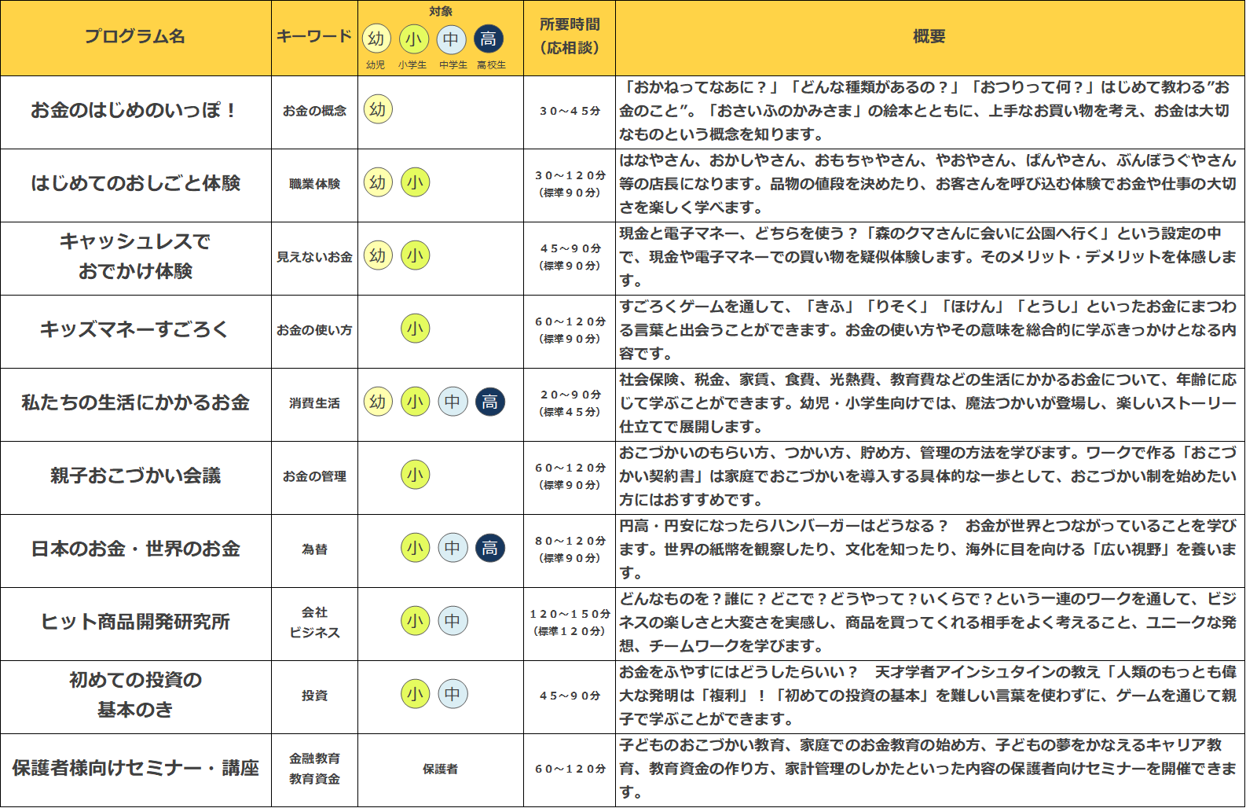The height and width of the screenshot is (808, 1246).
Task: Click 小 badge in 日本のお金・世界のお金 row
Action: click(x=416, y=548)
